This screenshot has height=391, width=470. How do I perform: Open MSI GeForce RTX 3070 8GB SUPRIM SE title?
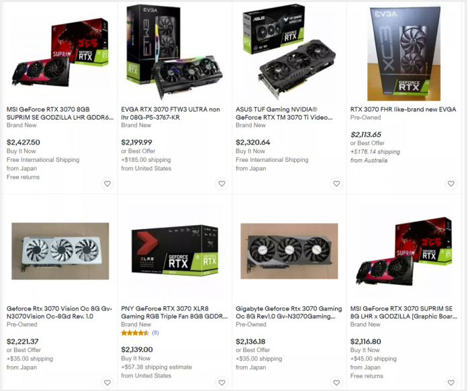click(x=60, y=114)
